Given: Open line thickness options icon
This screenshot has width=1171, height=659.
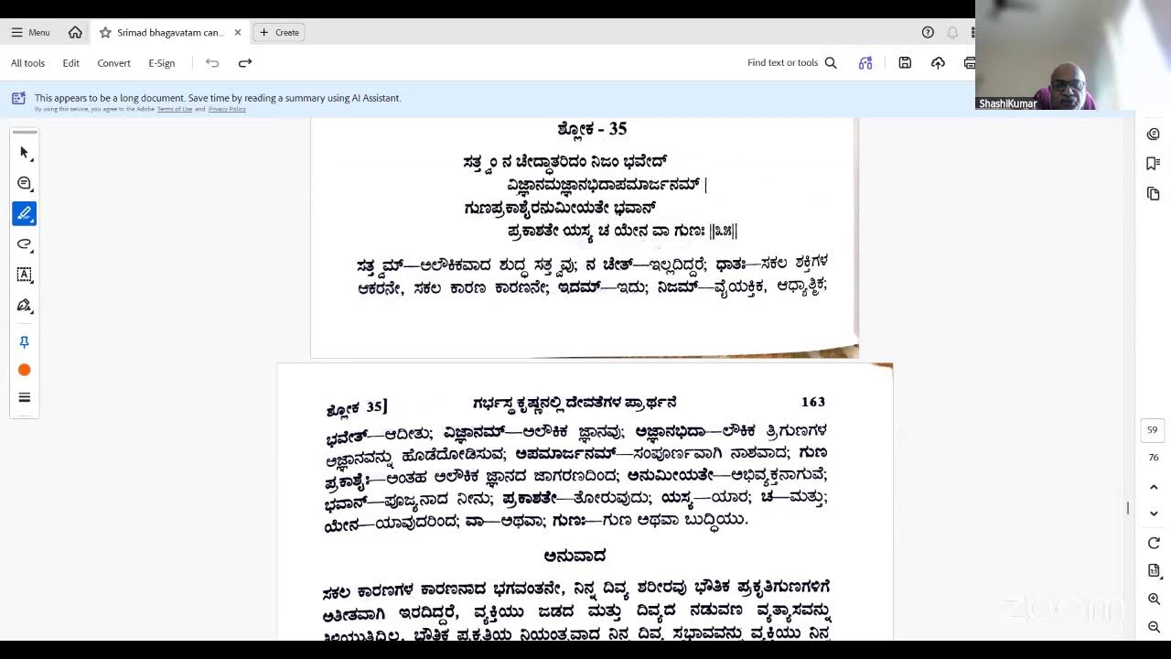Looking at the screenshot, I should coord(25,397).
